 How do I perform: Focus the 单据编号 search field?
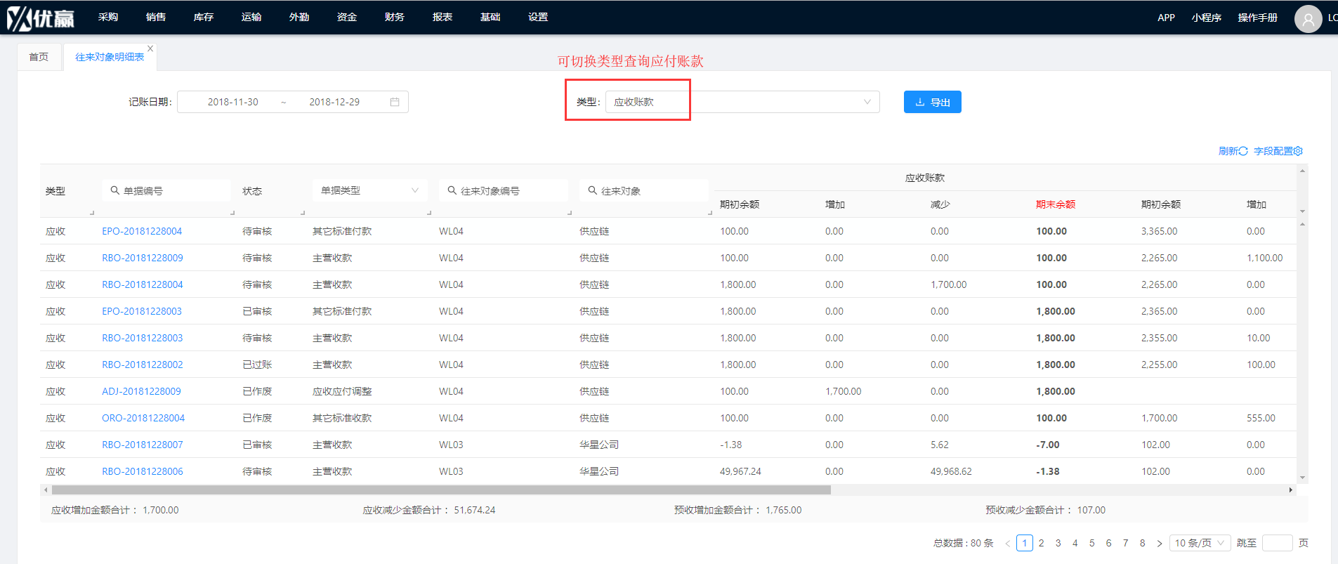[166, 190]
